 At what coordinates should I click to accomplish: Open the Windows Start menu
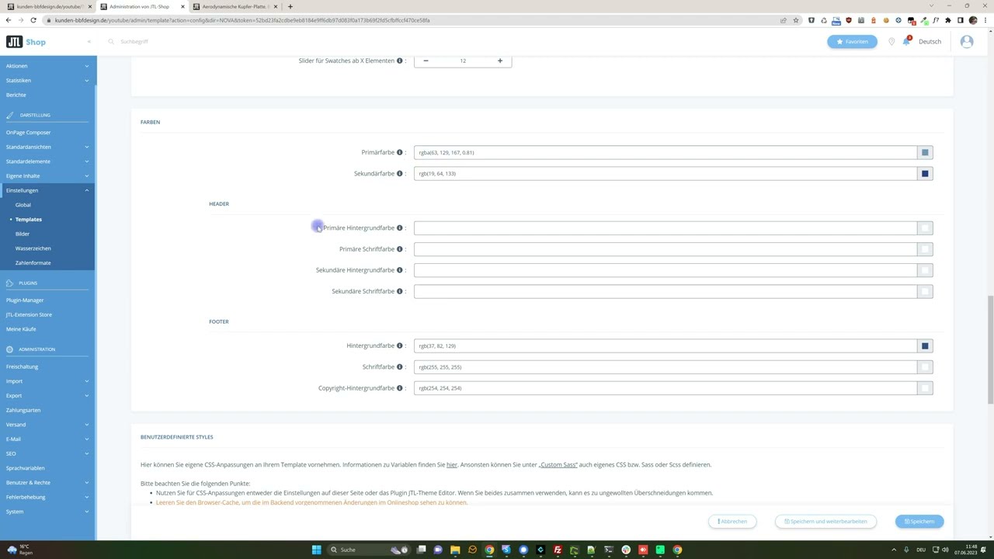(x=316, y=550)
